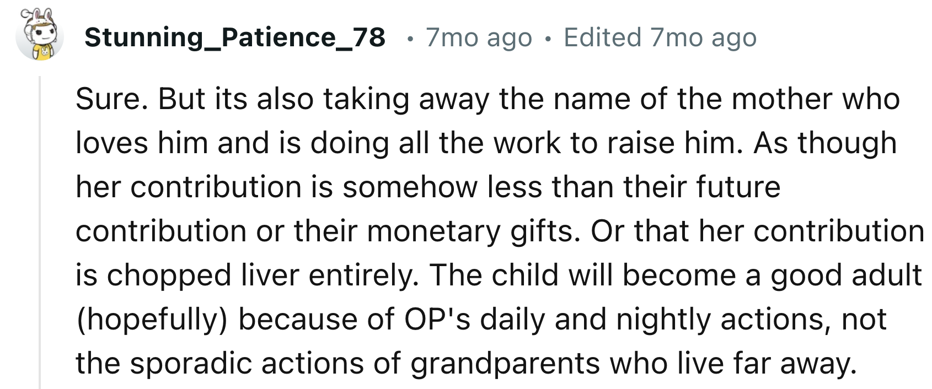Click "OP's" in the comment text
The width and height of the screenshot is (932, 389).
pos(437,320)
